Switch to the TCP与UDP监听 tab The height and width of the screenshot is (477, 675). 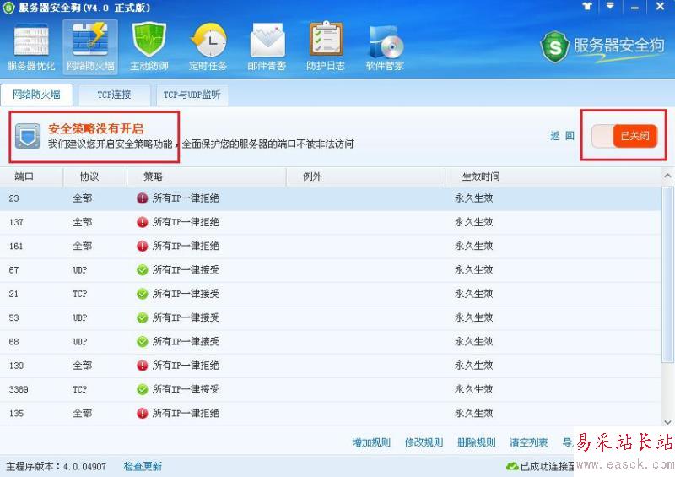click(192, 95)
